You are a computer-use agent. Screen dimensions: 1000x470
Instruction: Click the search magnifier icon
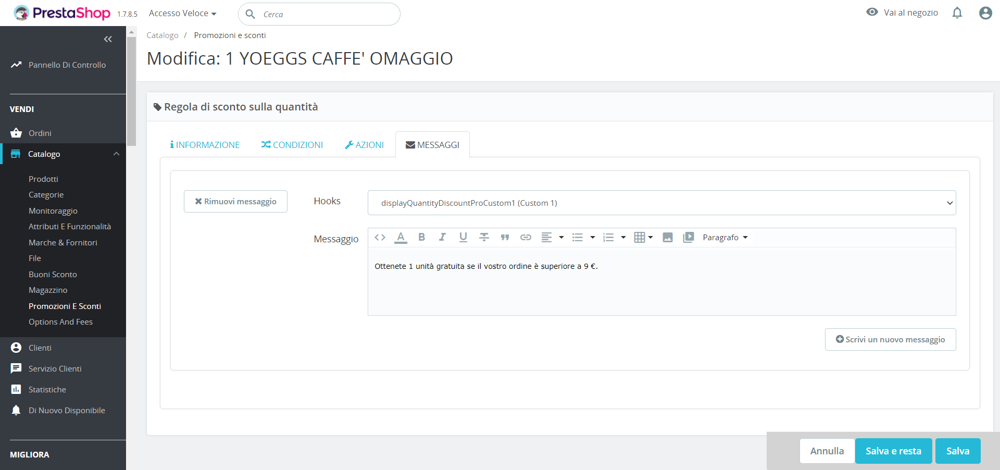(x=250, y=14)
